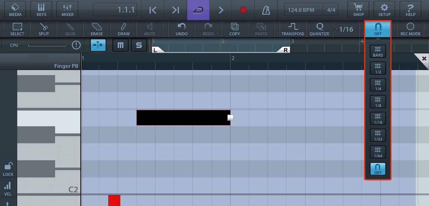Set snap grid to BARS
Image resolution: width=429 pixels, height=206 pixels.
[378, 52]
